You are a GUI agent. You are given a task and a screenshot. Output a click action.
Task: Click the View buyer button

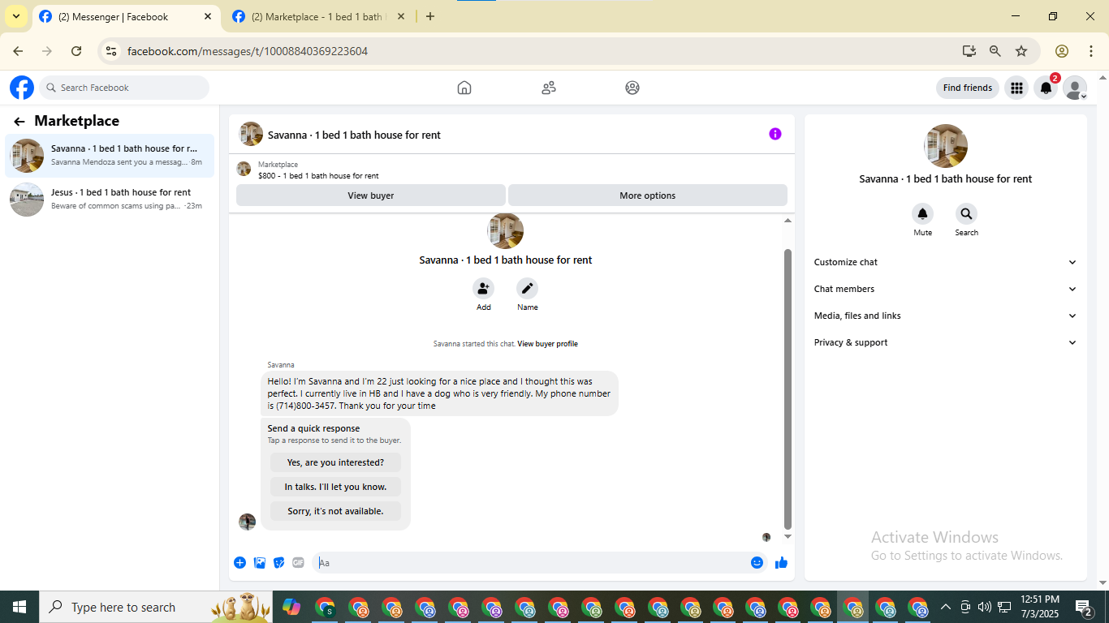point(371,195)
